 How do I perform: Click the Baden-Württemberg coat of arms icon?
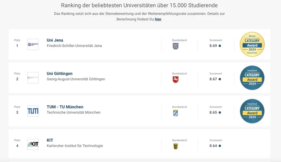click(x=176, y=146)
